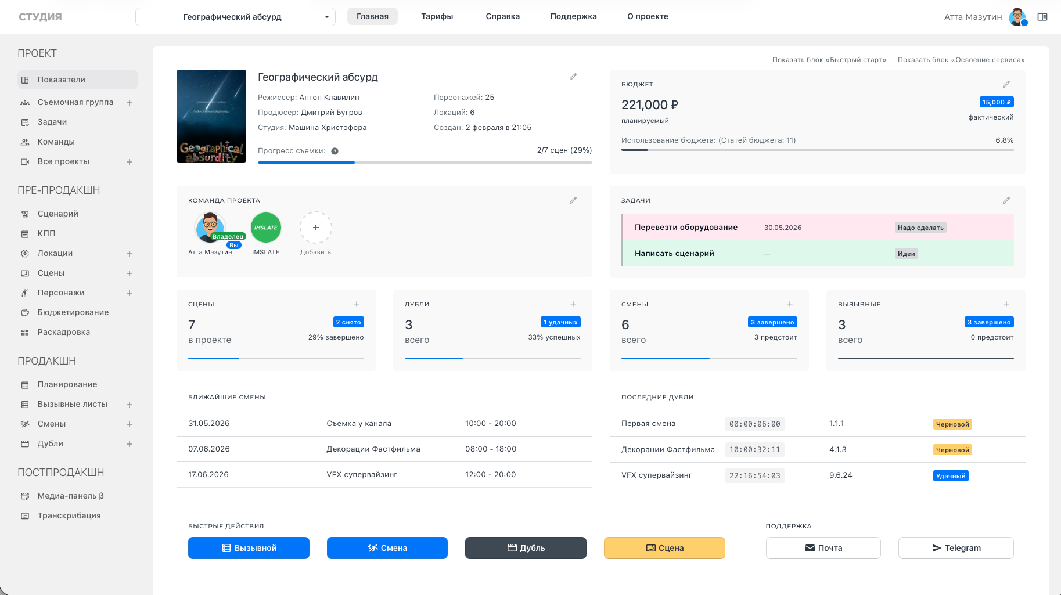Open shooting progress help icon
This screenshot has width=1061, height=595.
pos(335,151)
